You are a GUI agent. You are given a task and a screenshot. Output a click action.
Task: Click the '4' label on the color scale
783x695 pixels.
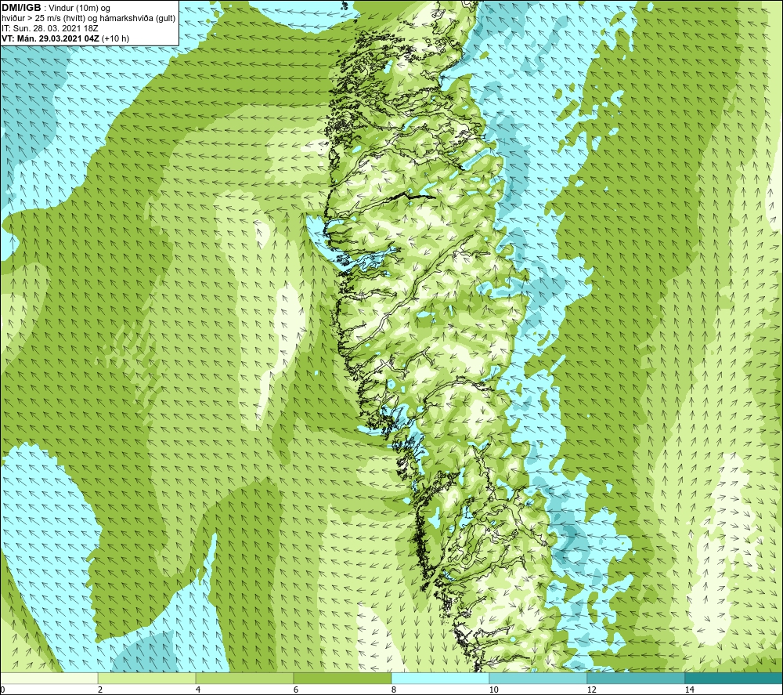(x=198, y=690)
